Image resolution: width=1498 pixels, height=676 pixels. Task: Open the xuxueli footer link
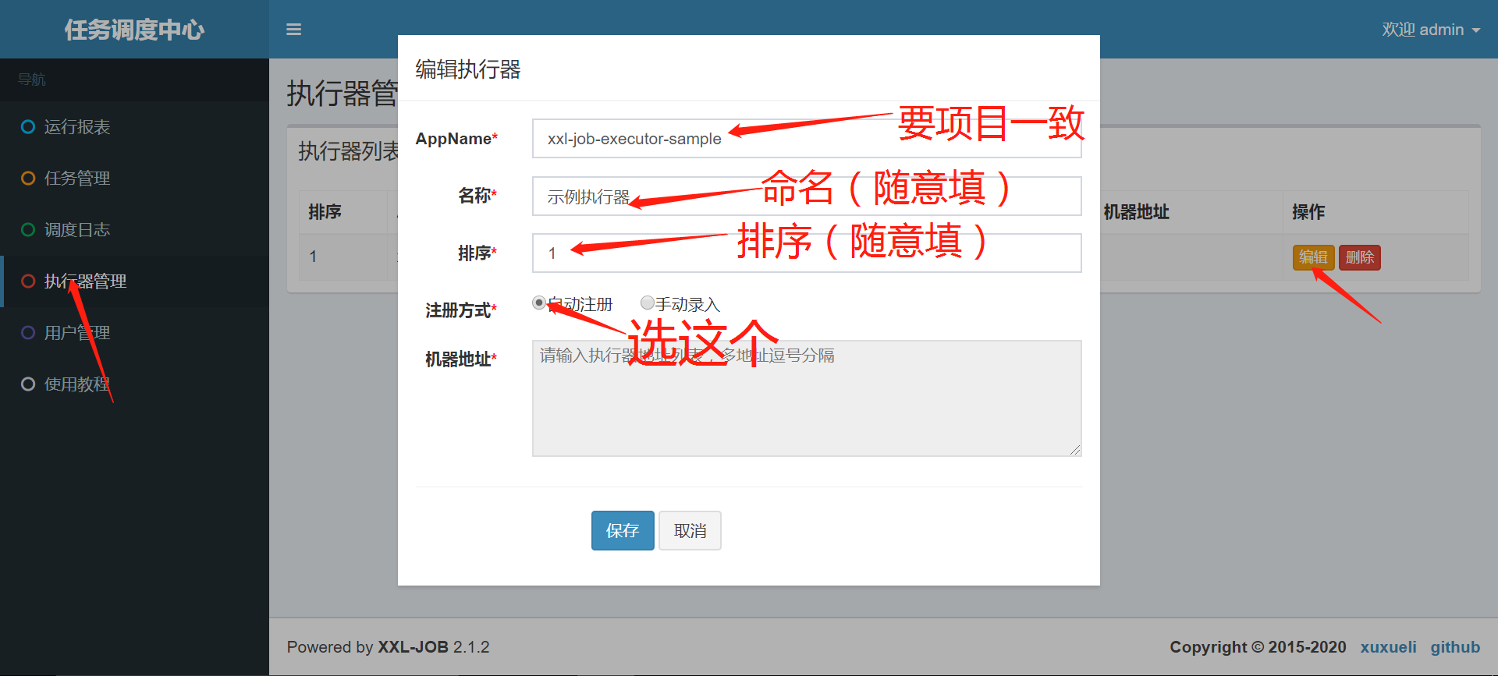coord(1388,647)
